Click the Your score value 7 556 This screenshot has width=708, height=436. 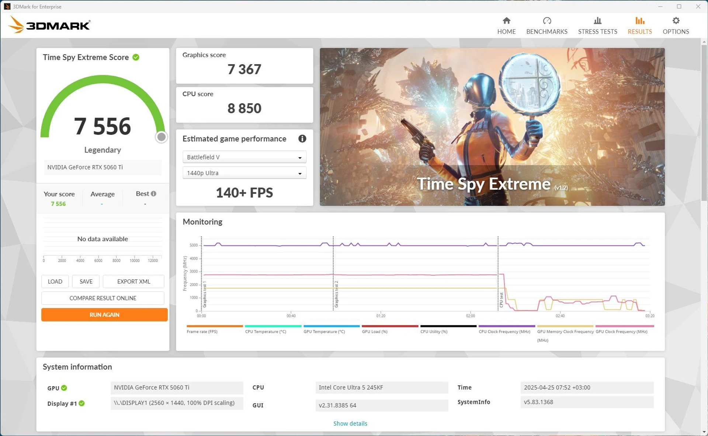point(58,204)
